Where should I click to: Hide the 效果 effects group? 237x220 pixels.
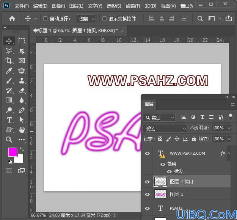point(163,164)
